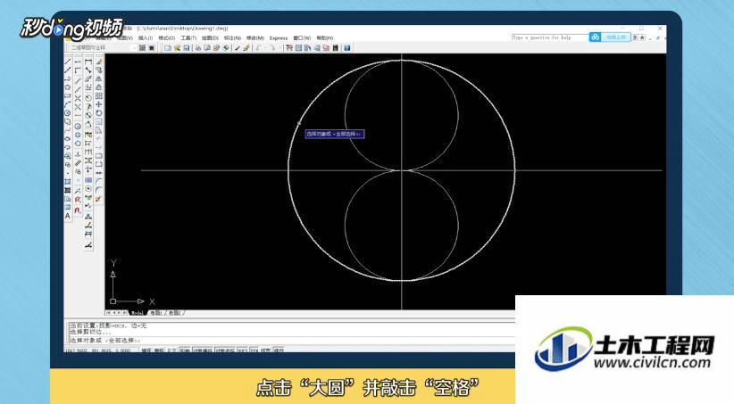The width and height of the screenshot is (734, 404).
Task: Toggle 捕捉 snap mode in status bar
Action: click(146, 350)
